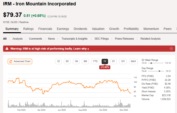The image size is (177, 113).
Task: Show Transcripts & Insights items
Action: 74,39
